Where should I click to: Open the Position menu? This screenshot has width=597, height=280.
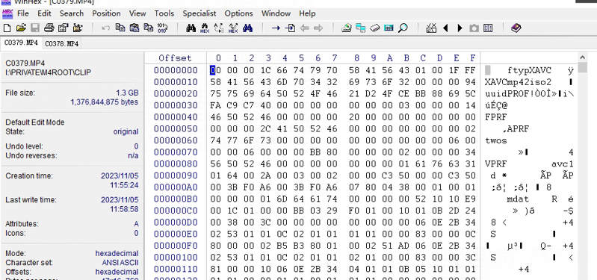[x=106, y=13]
